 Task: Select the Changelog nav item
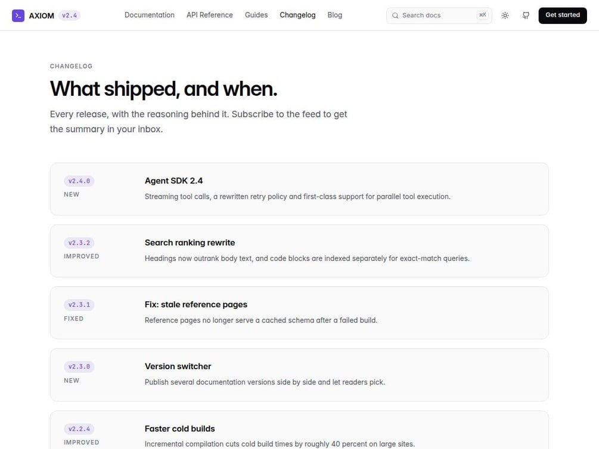tap(297, 15)
